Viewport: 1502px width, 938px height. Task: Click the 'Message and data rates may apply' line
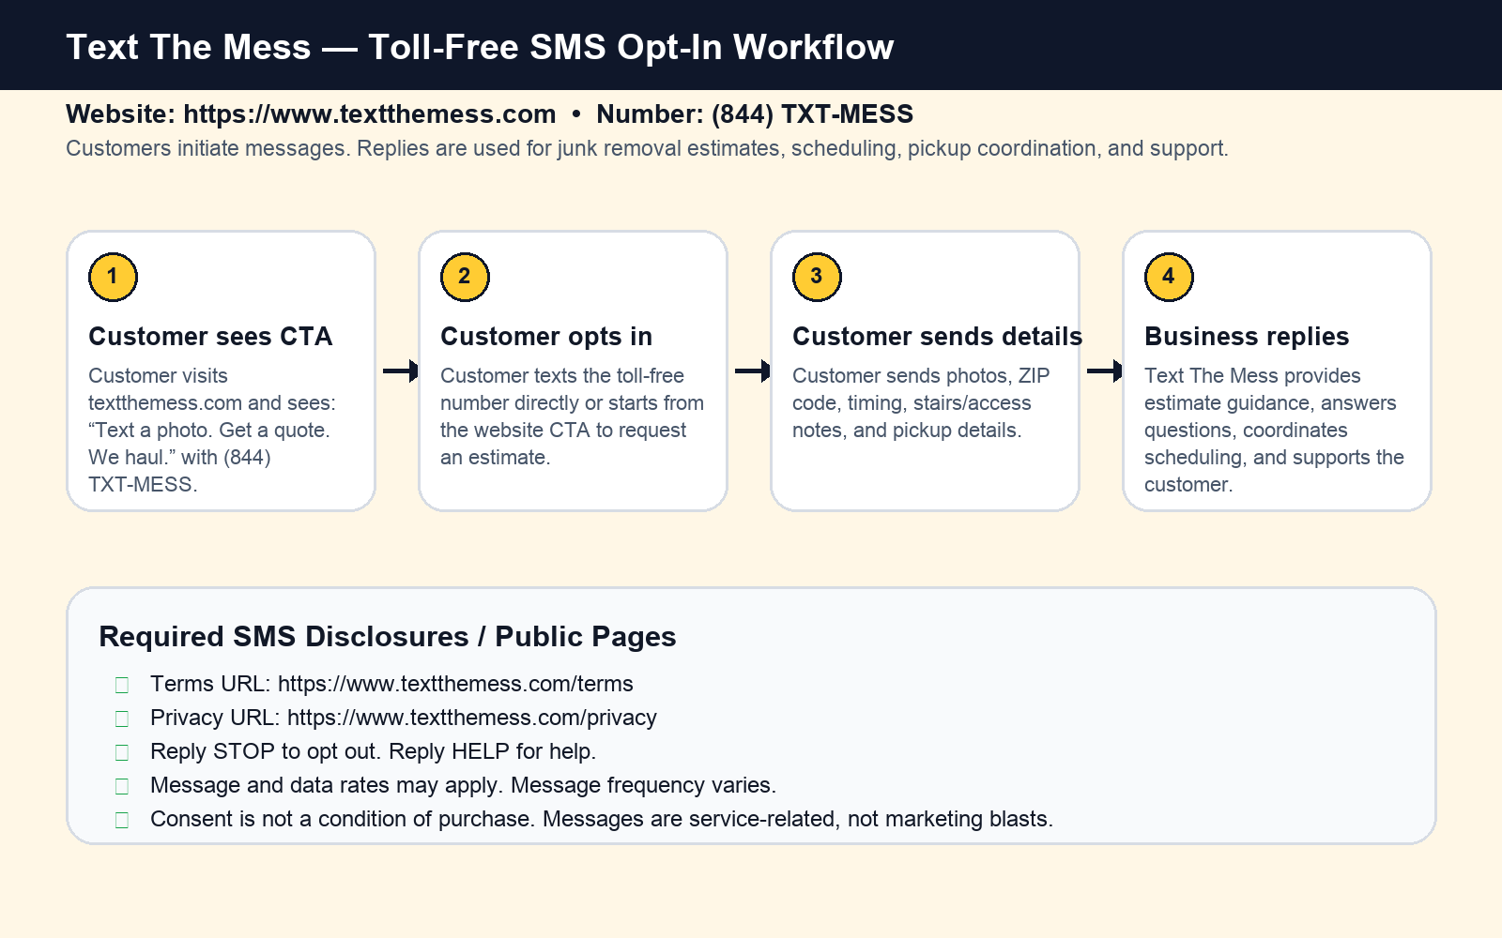click(463, 785)
